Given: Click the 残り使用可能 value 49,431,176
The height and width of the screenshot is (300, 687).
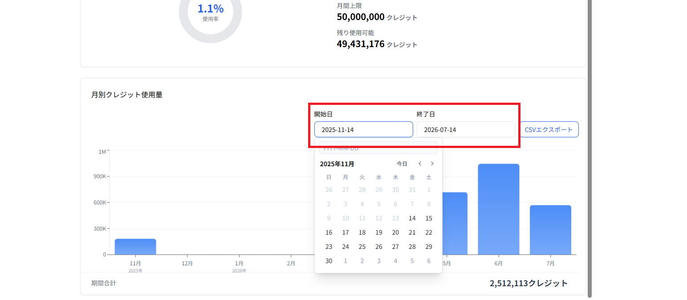Looking at the screenshot, I should [361, 44].
